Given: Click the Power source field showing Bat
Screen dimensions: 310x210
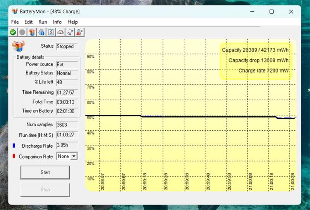Looking at the screenshot, I should pyautogui.click(x=67, y=65).
